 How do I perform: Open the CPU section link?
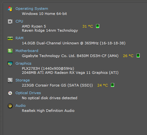[19, 21]
